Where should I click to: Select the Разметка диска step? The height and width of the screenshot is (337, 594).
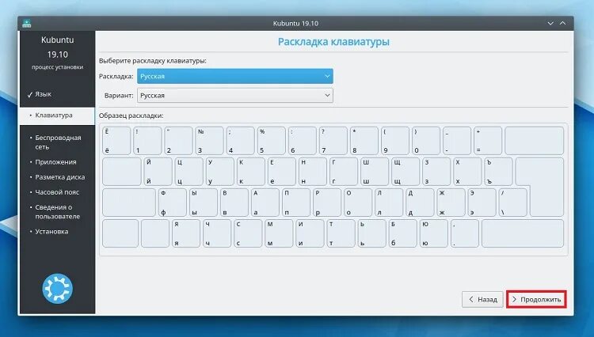pos(59,177)
